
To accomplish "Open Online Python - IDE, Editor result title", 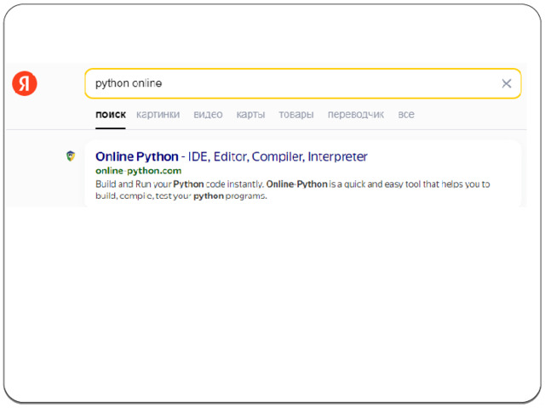I will coord(232,156).
